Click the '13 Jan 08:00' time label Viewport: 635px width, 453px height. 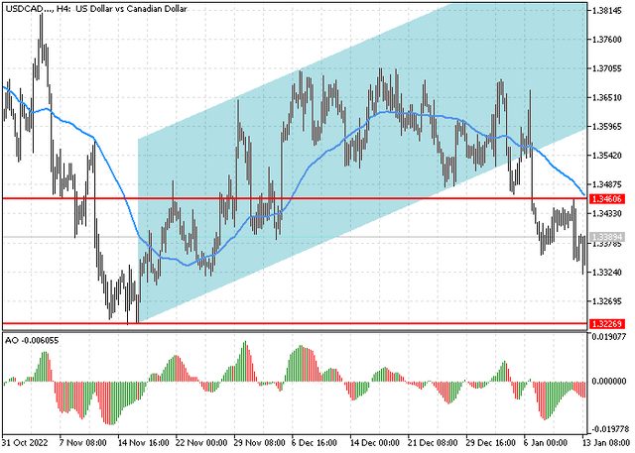606,442
